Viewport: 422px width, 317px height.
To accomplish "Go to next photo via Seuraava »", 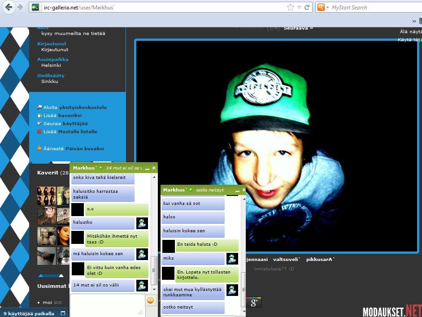I will pyautogui.click(x=298, y=28).
